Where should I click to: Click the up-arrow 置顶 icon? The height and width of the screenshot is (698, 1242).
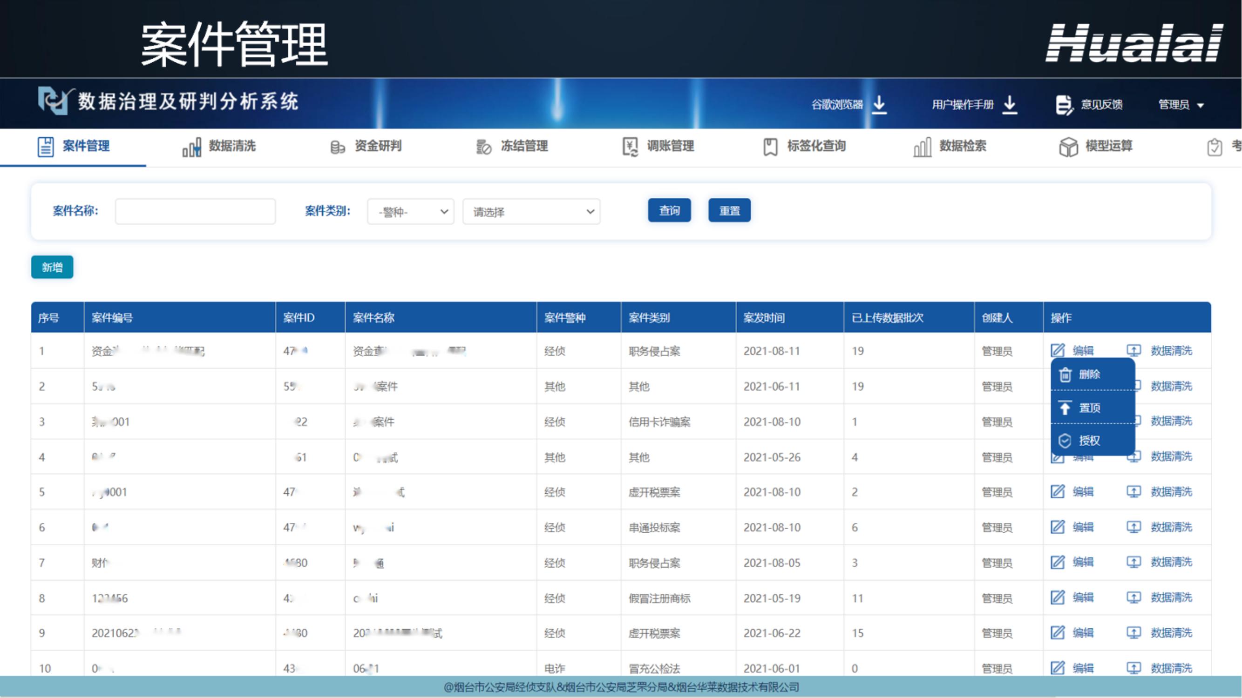tap(1065, 408)
